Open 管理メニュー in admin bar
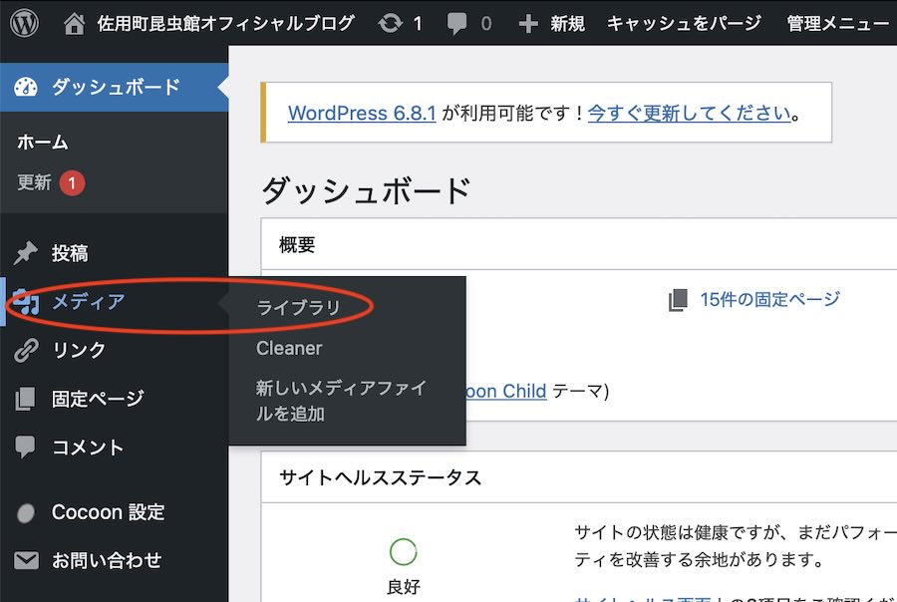 (837, 24)
